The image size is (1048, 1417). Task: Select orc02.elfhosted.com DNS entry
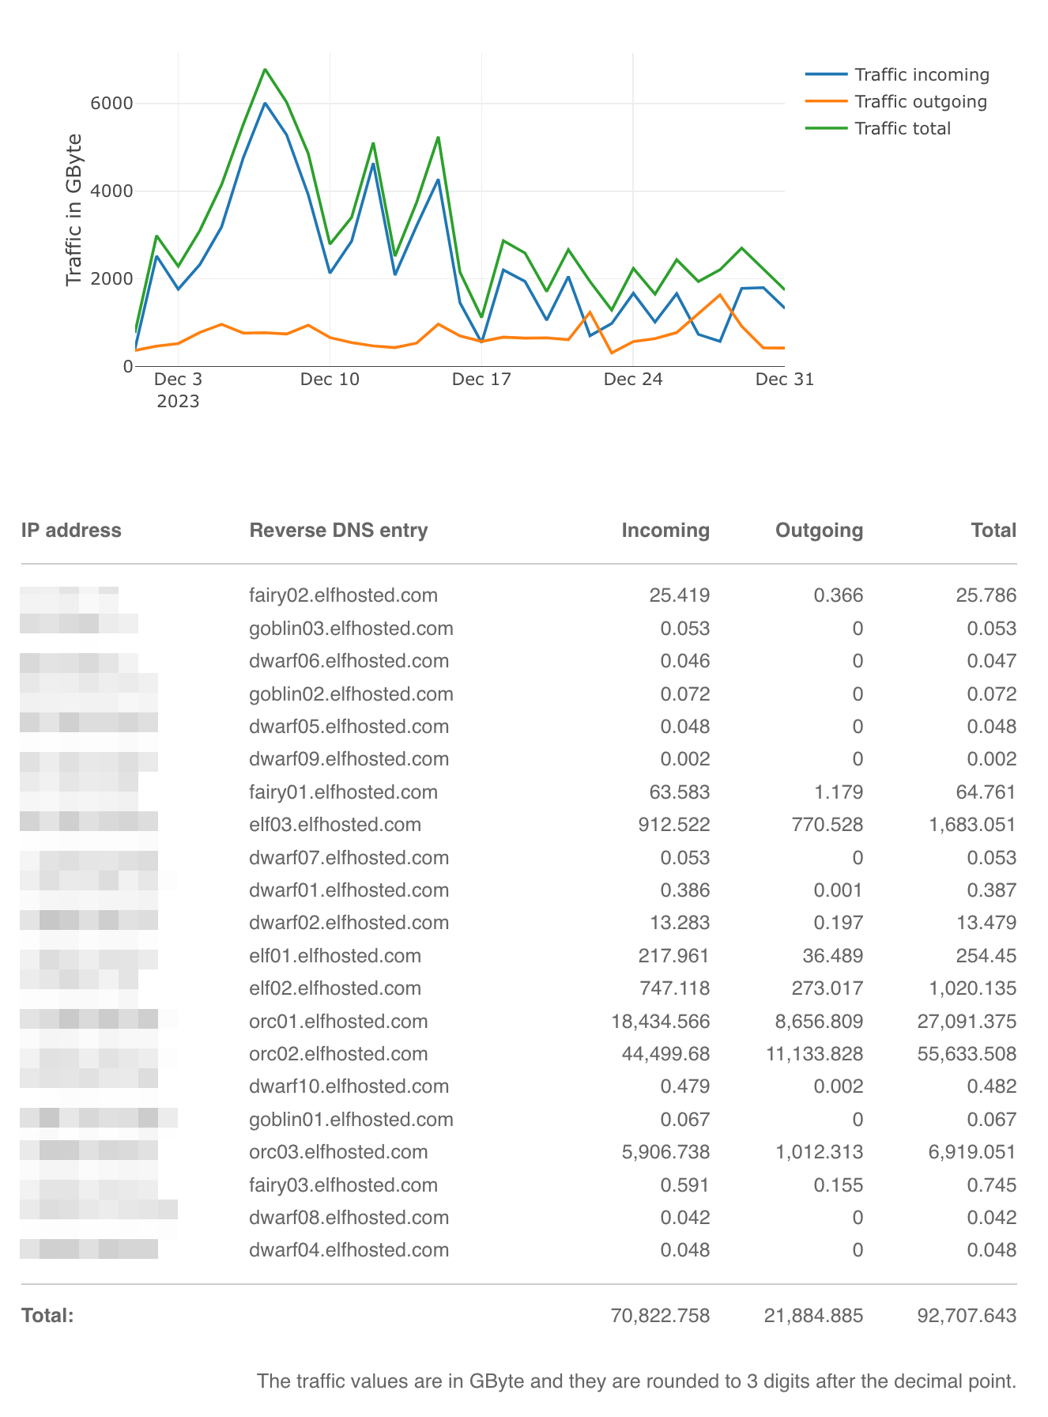[x=338, y=1054]
